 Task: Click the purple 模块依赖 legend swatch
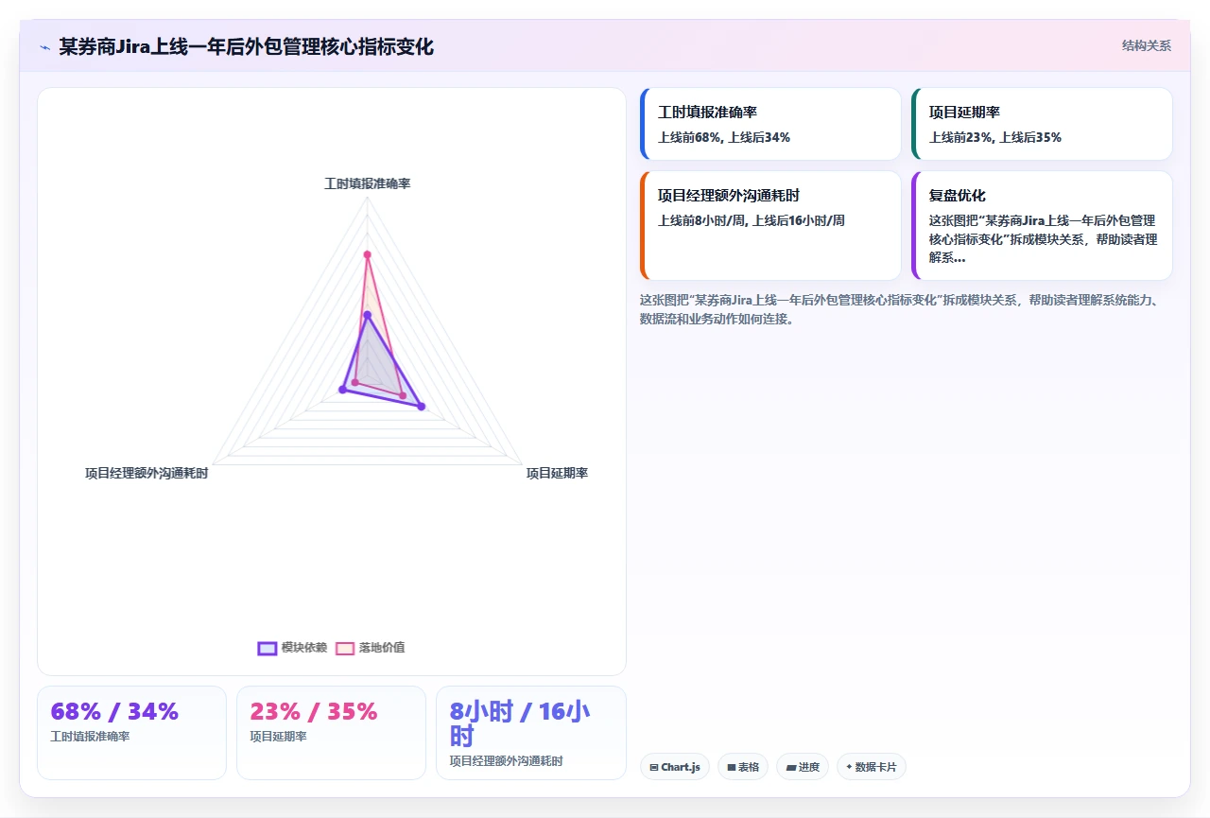tap(268, 648)
